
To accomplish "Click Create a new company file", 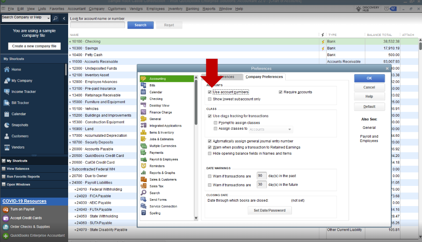I will (x=34, y=46).
